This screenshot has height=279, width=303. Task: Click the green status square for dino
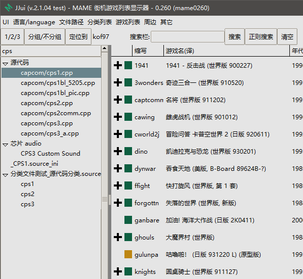[128, 151]
